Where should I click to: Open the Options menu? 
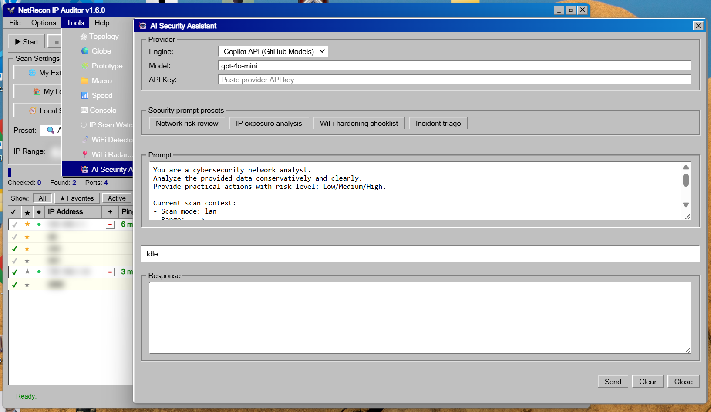click(44, 23)
